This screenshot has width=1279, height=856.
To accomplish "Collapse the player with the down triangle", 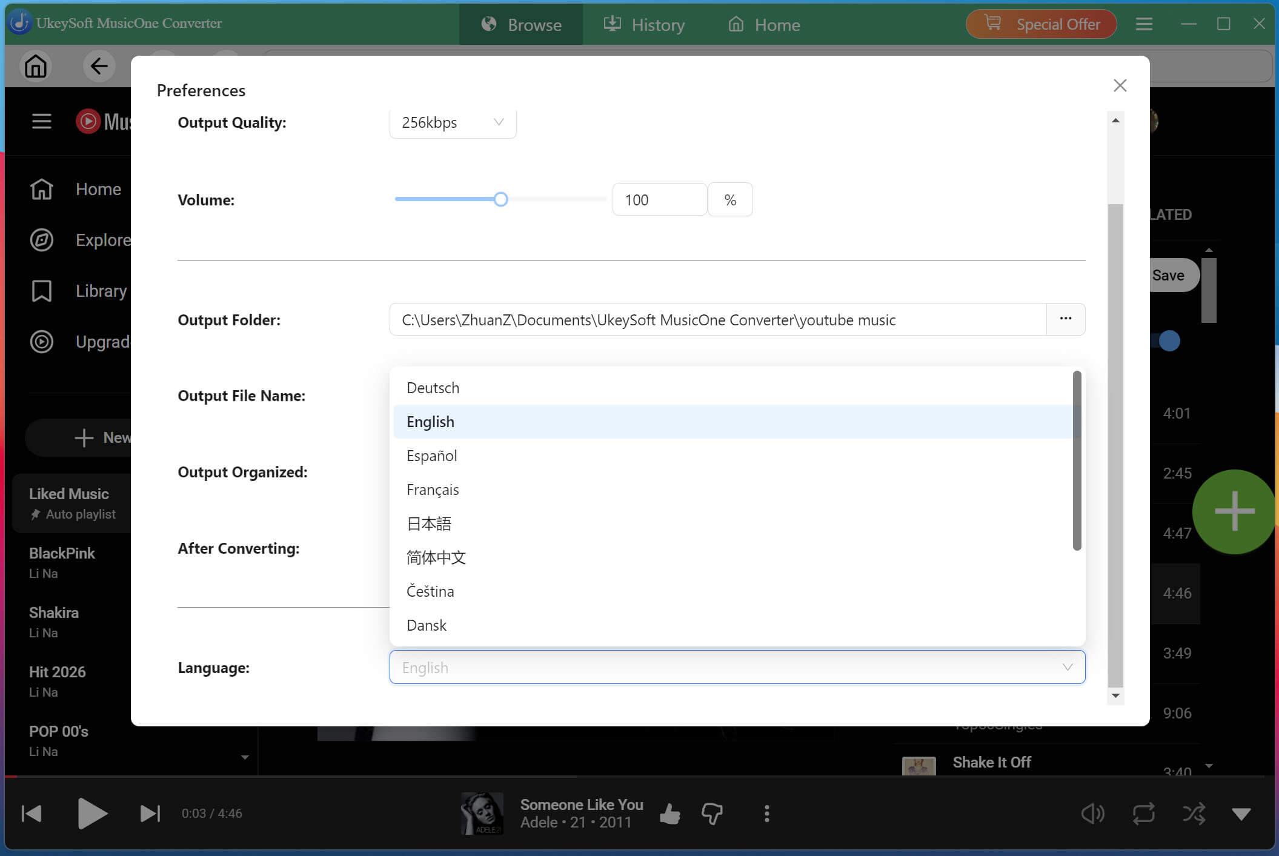I will pos(1241,814).
